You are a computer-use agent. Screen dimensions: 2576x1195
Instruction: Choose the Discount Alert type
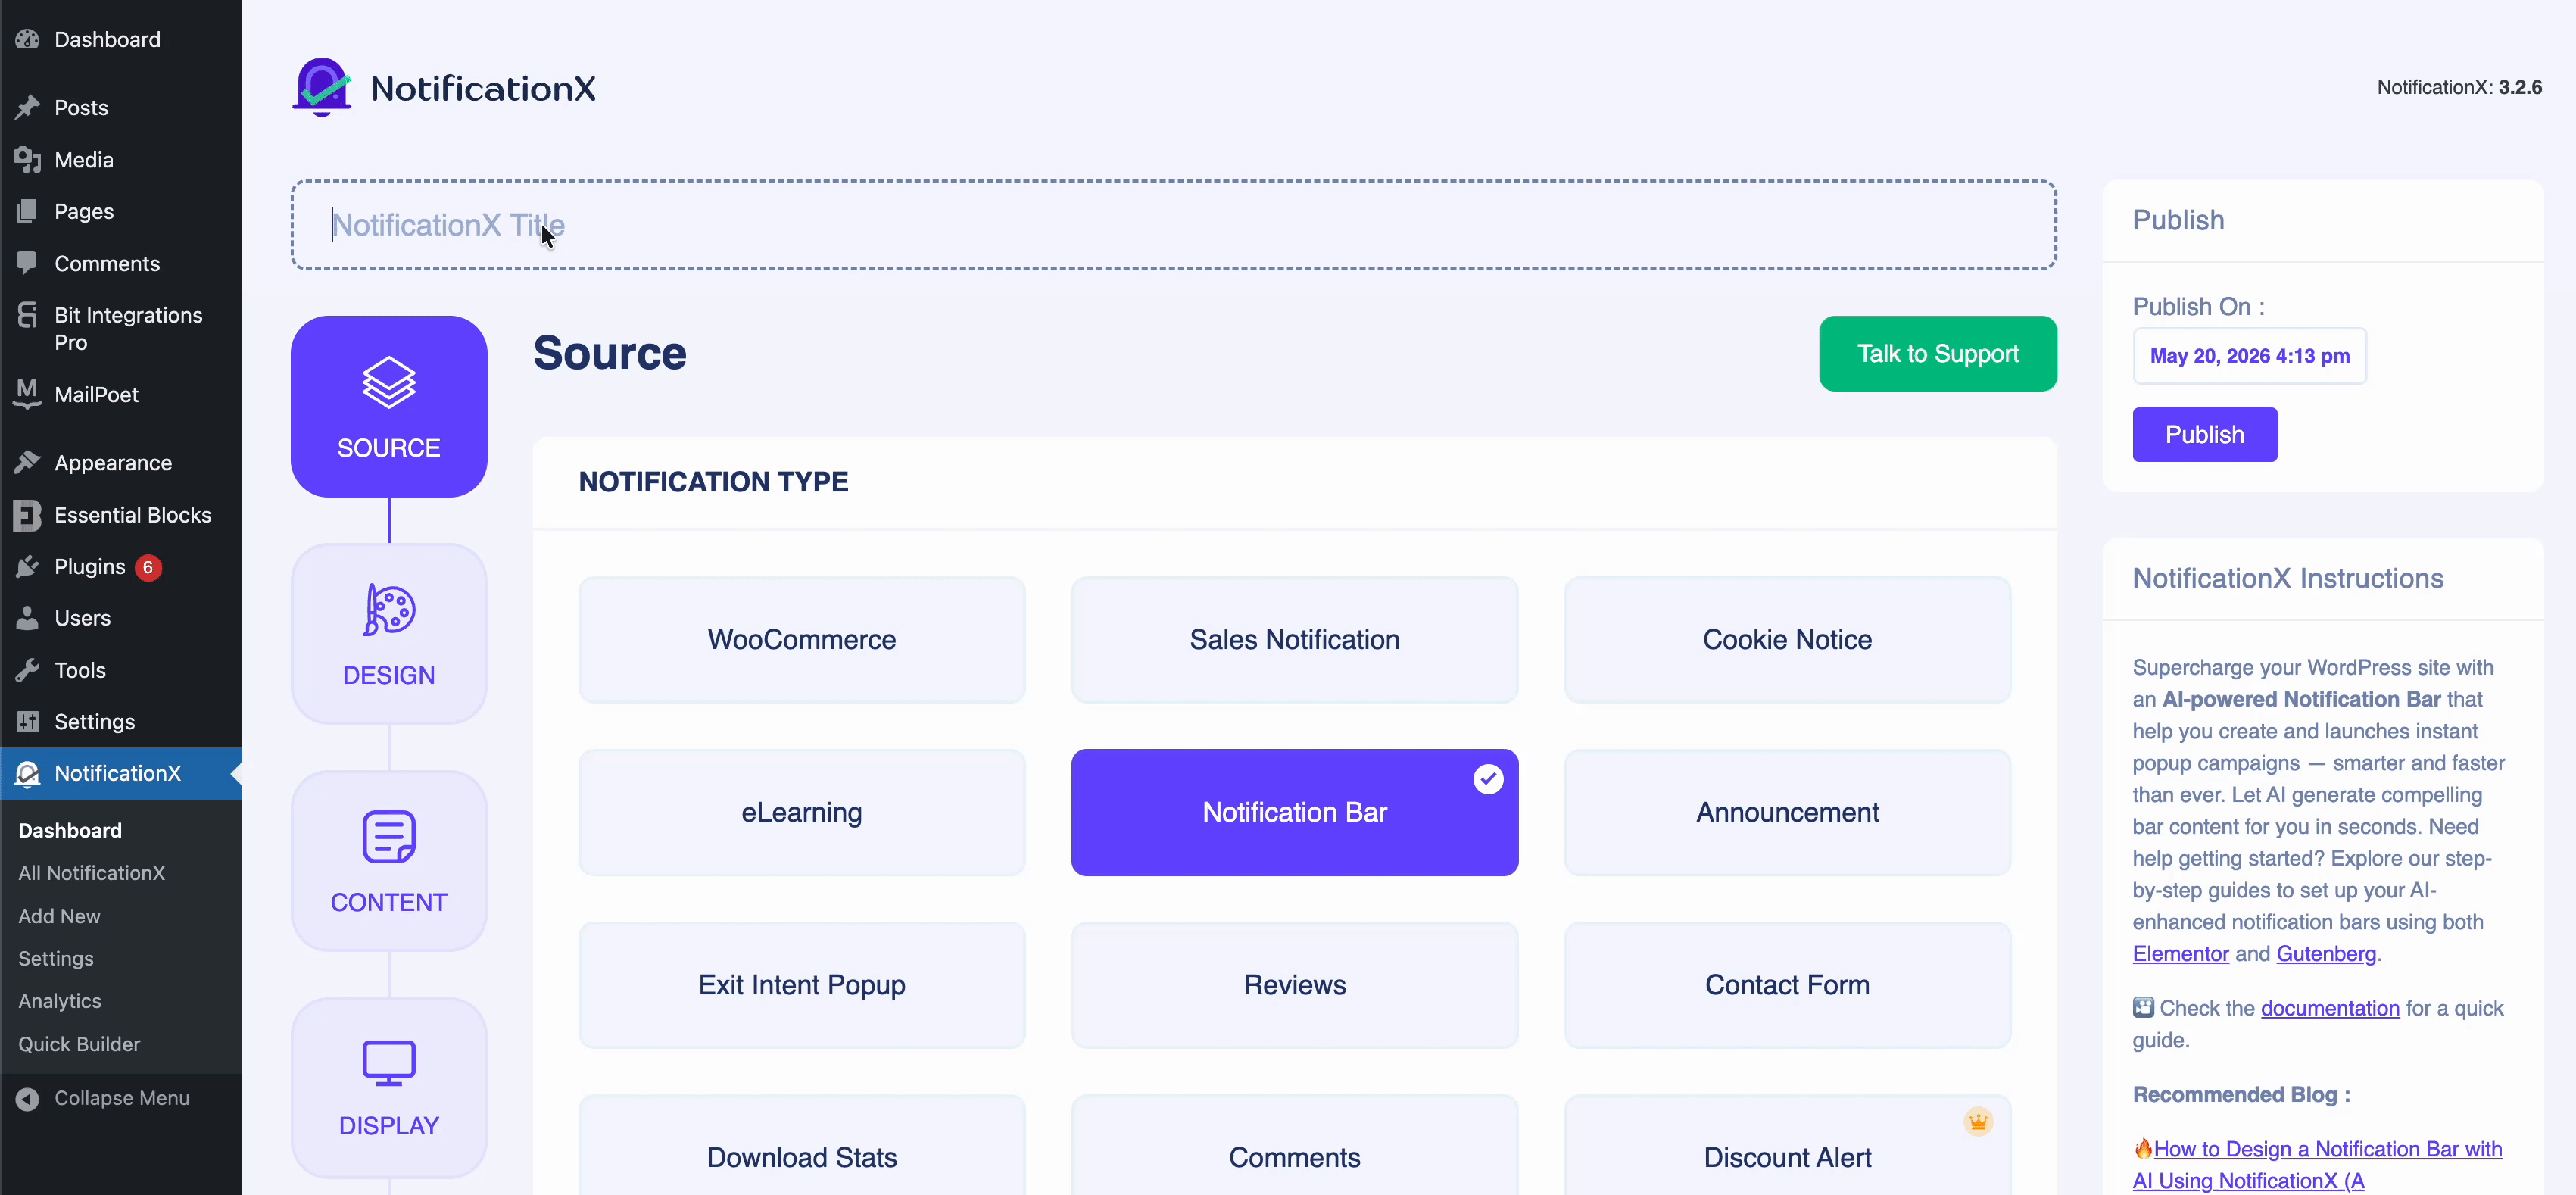[x=1787, y=1145]
